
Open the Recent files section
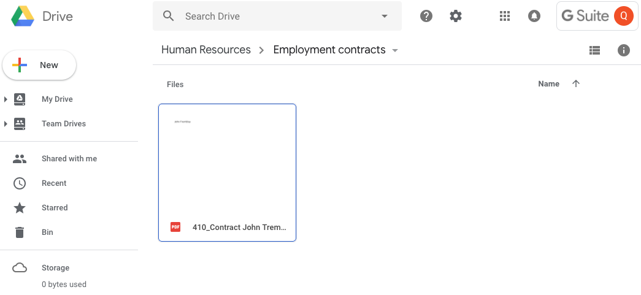point(54,183)
